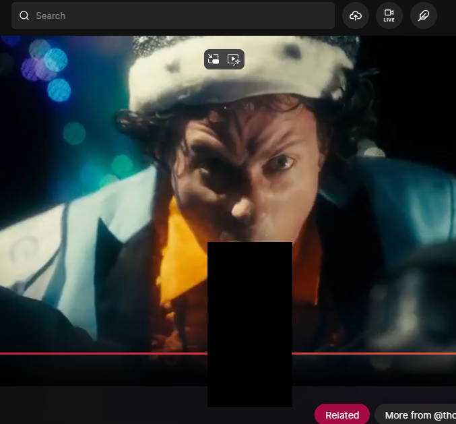Open the cloud upload button
This screenshot has height=424, width=456.
pyautogui.click(x=356, y=16)
